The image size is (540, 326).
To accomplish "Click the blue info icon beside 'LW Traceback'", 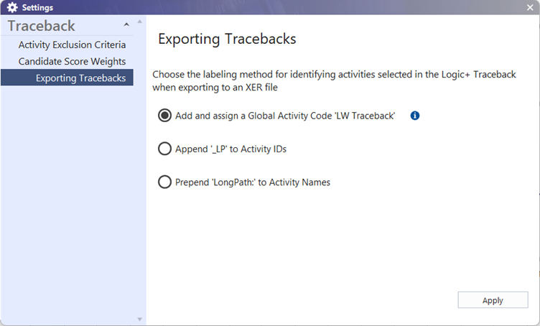I will click(415, 115).
